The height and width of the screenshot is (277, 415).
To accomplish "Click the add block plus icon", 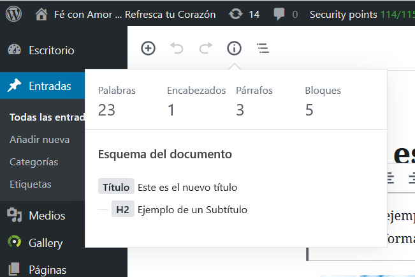I will (x=148, y=48).
